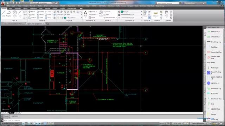Open the Autodesk 360 ribbon tab

click(x=72, y=8)
